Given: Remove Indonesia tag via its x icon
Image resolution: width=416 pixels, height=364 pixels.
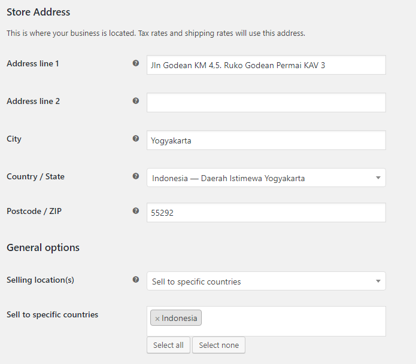Looking at the screenshot, I should tap(157, 319).
